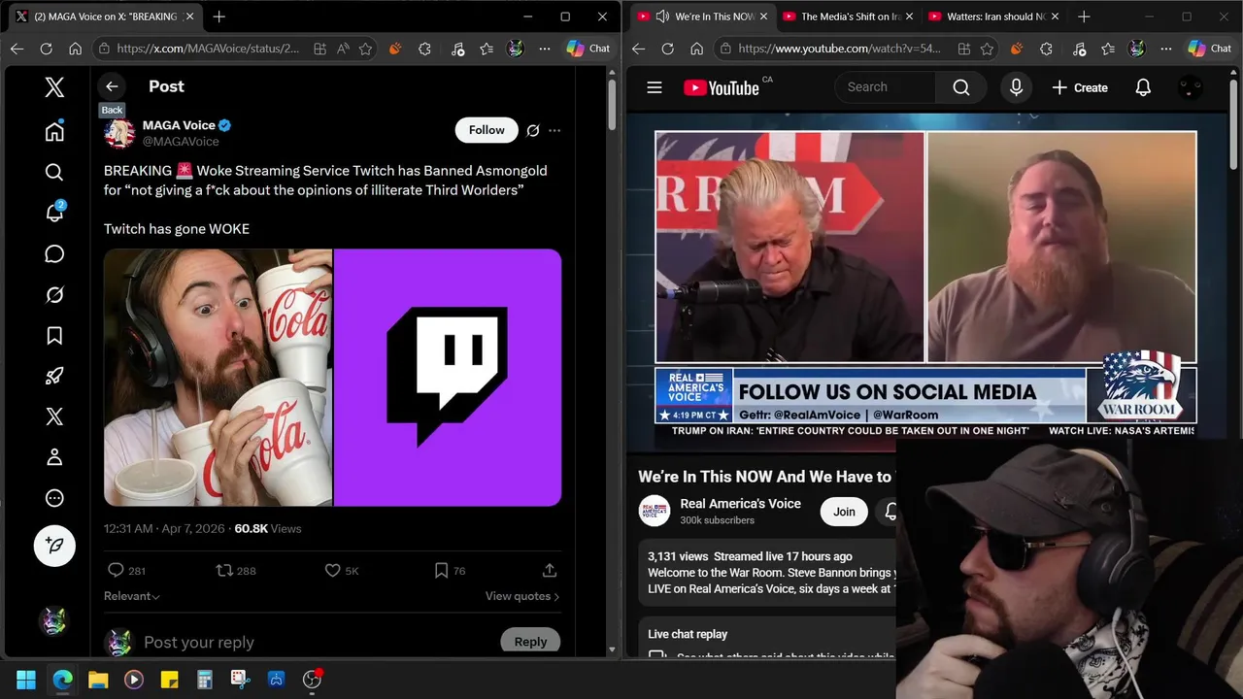Image resolution: width=1243 pixels, height=699 pixels.
Task: Click the YouTube voice search microphone
Action: click(1016, 87)
